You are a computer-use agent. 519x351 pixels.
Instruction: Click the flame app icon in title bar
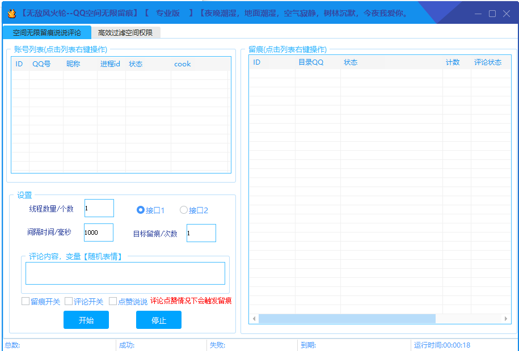pyautogui.click(x=11, y=13)
